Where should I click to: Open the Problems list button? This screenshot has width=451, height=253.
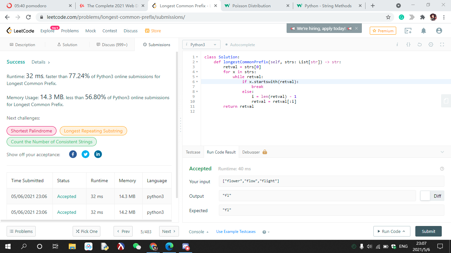point(21,231)
